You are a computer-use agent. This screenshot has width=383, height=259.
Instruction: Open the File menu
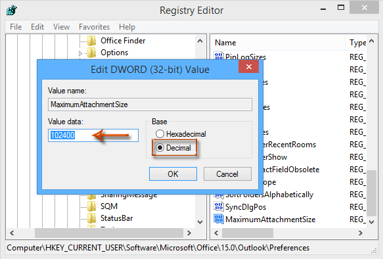16,27
